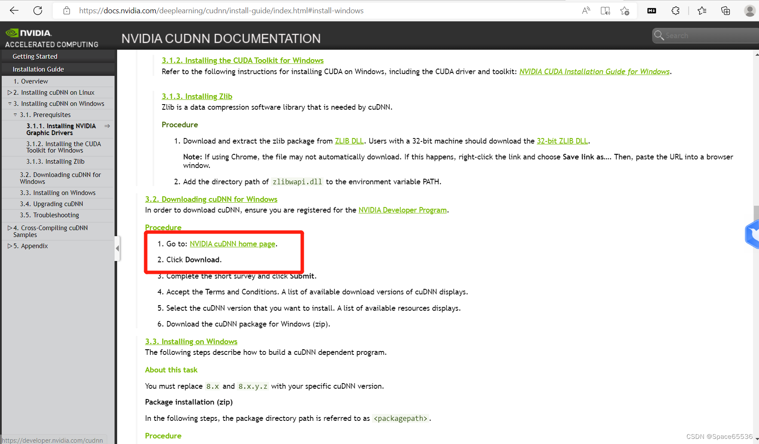This screenshot has width=759, height=444.
Task: Select 3.2. Downloading cuDNN for Windows sidebar item
Action: click(60, 178)
